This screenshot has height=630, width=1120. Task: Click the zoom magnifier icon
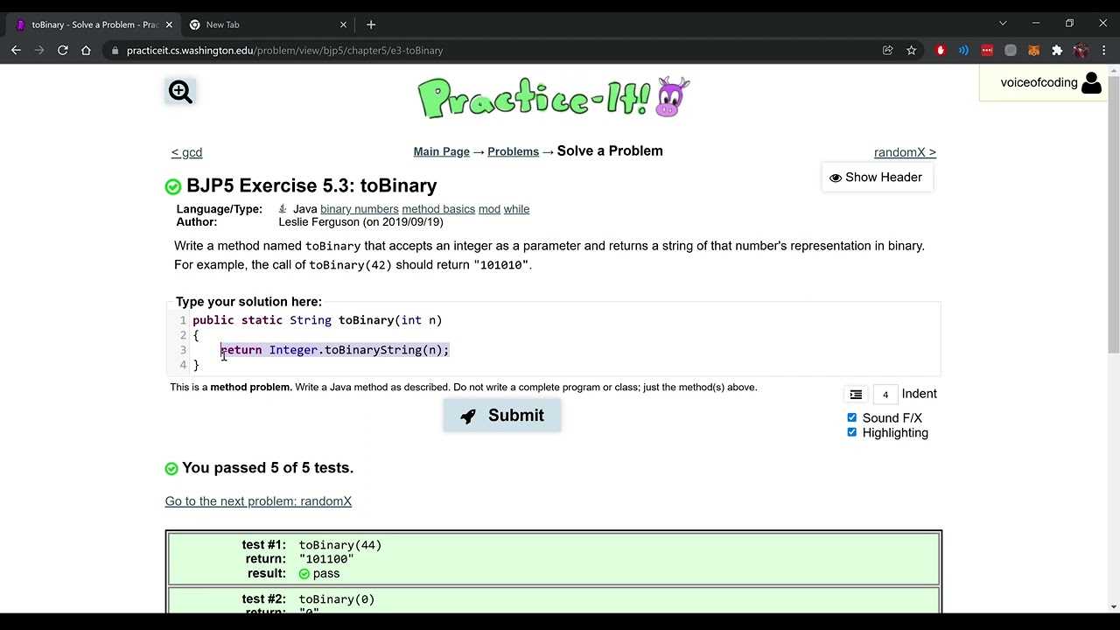click(180, 92)
